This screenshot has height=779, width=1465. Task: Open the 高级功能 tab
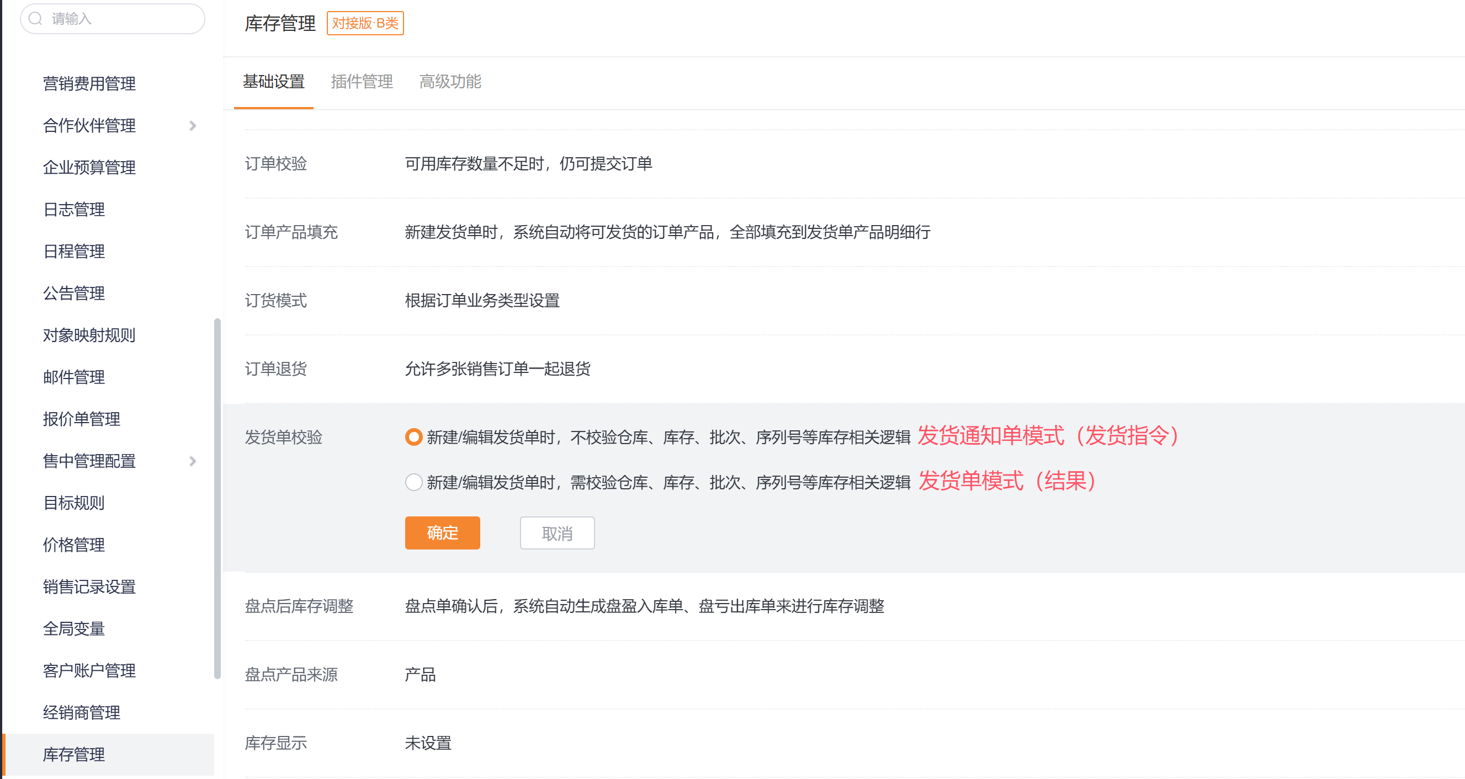(x=450, y=82)
